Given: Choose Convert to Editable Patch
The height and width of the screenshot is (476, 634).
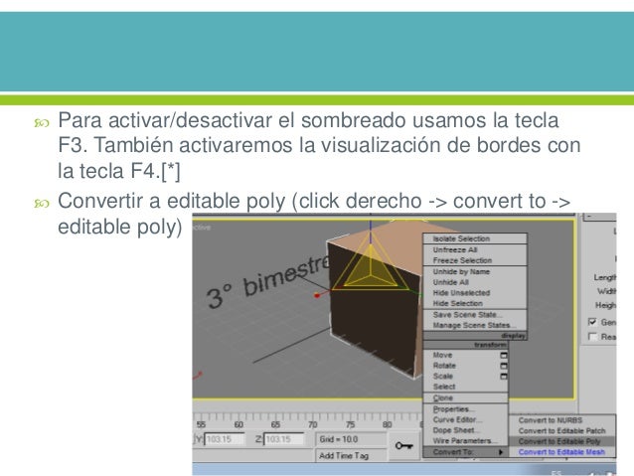Looking at the screenshot, I should point(562,431).
